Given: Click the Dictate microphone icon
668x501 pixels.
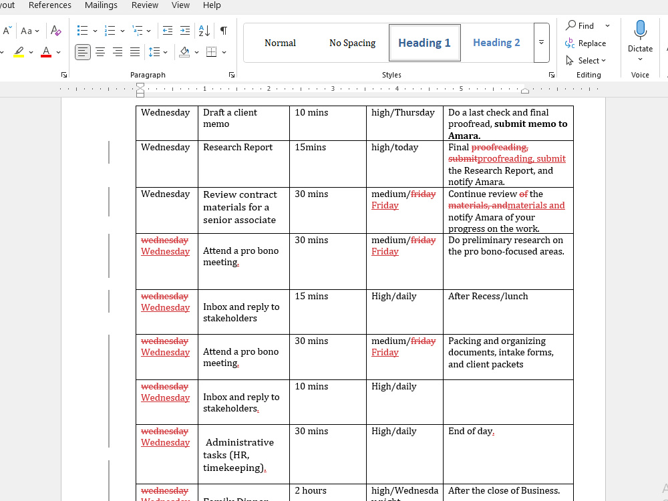Looking at the screenshot, I should 640,30.
